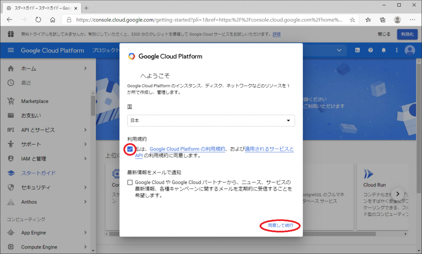This screenshot has width=422, height=254.
Task: Uncheck the terms of service agreement checkbox
Action: 130,149
